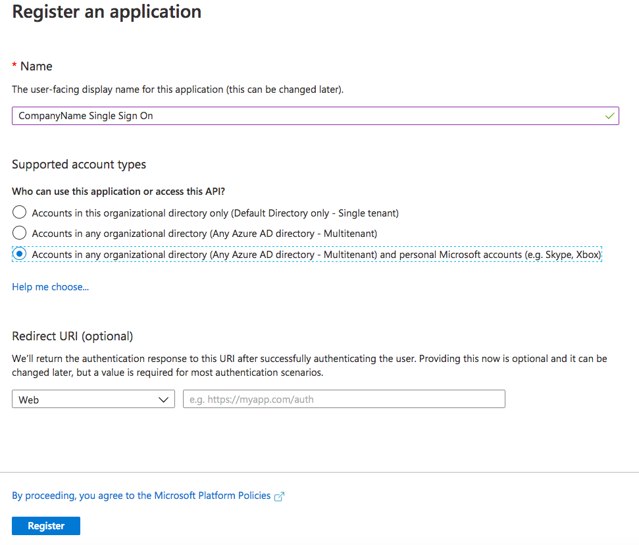Click the green validation checkmark in Name field

(609, 116)
